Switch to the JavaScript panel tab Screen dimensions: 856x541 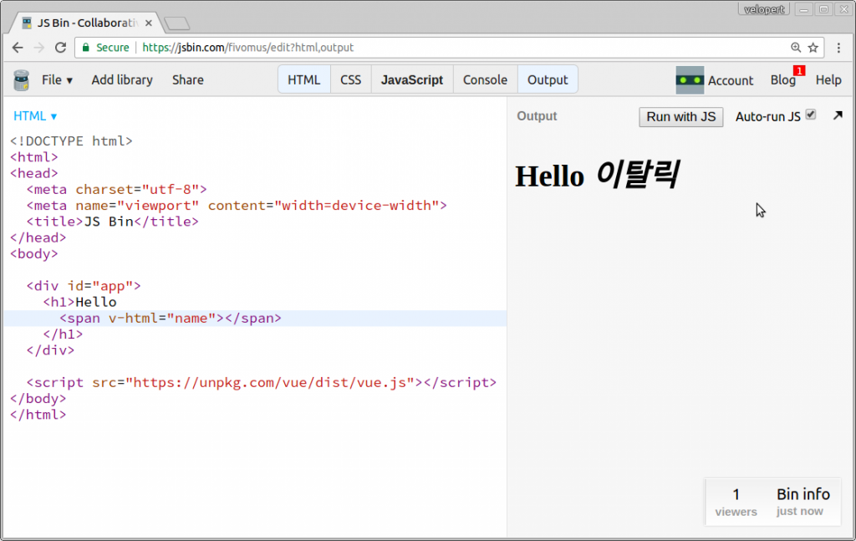click(411, 79)
